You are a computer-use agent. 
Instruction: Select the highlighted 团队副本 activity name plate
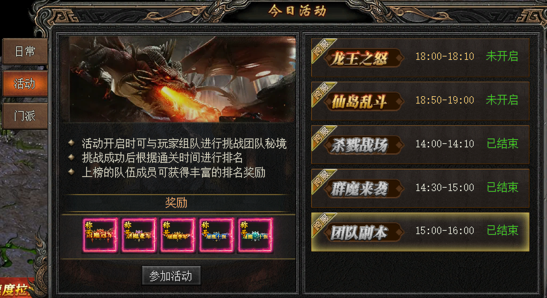point(364,232)
